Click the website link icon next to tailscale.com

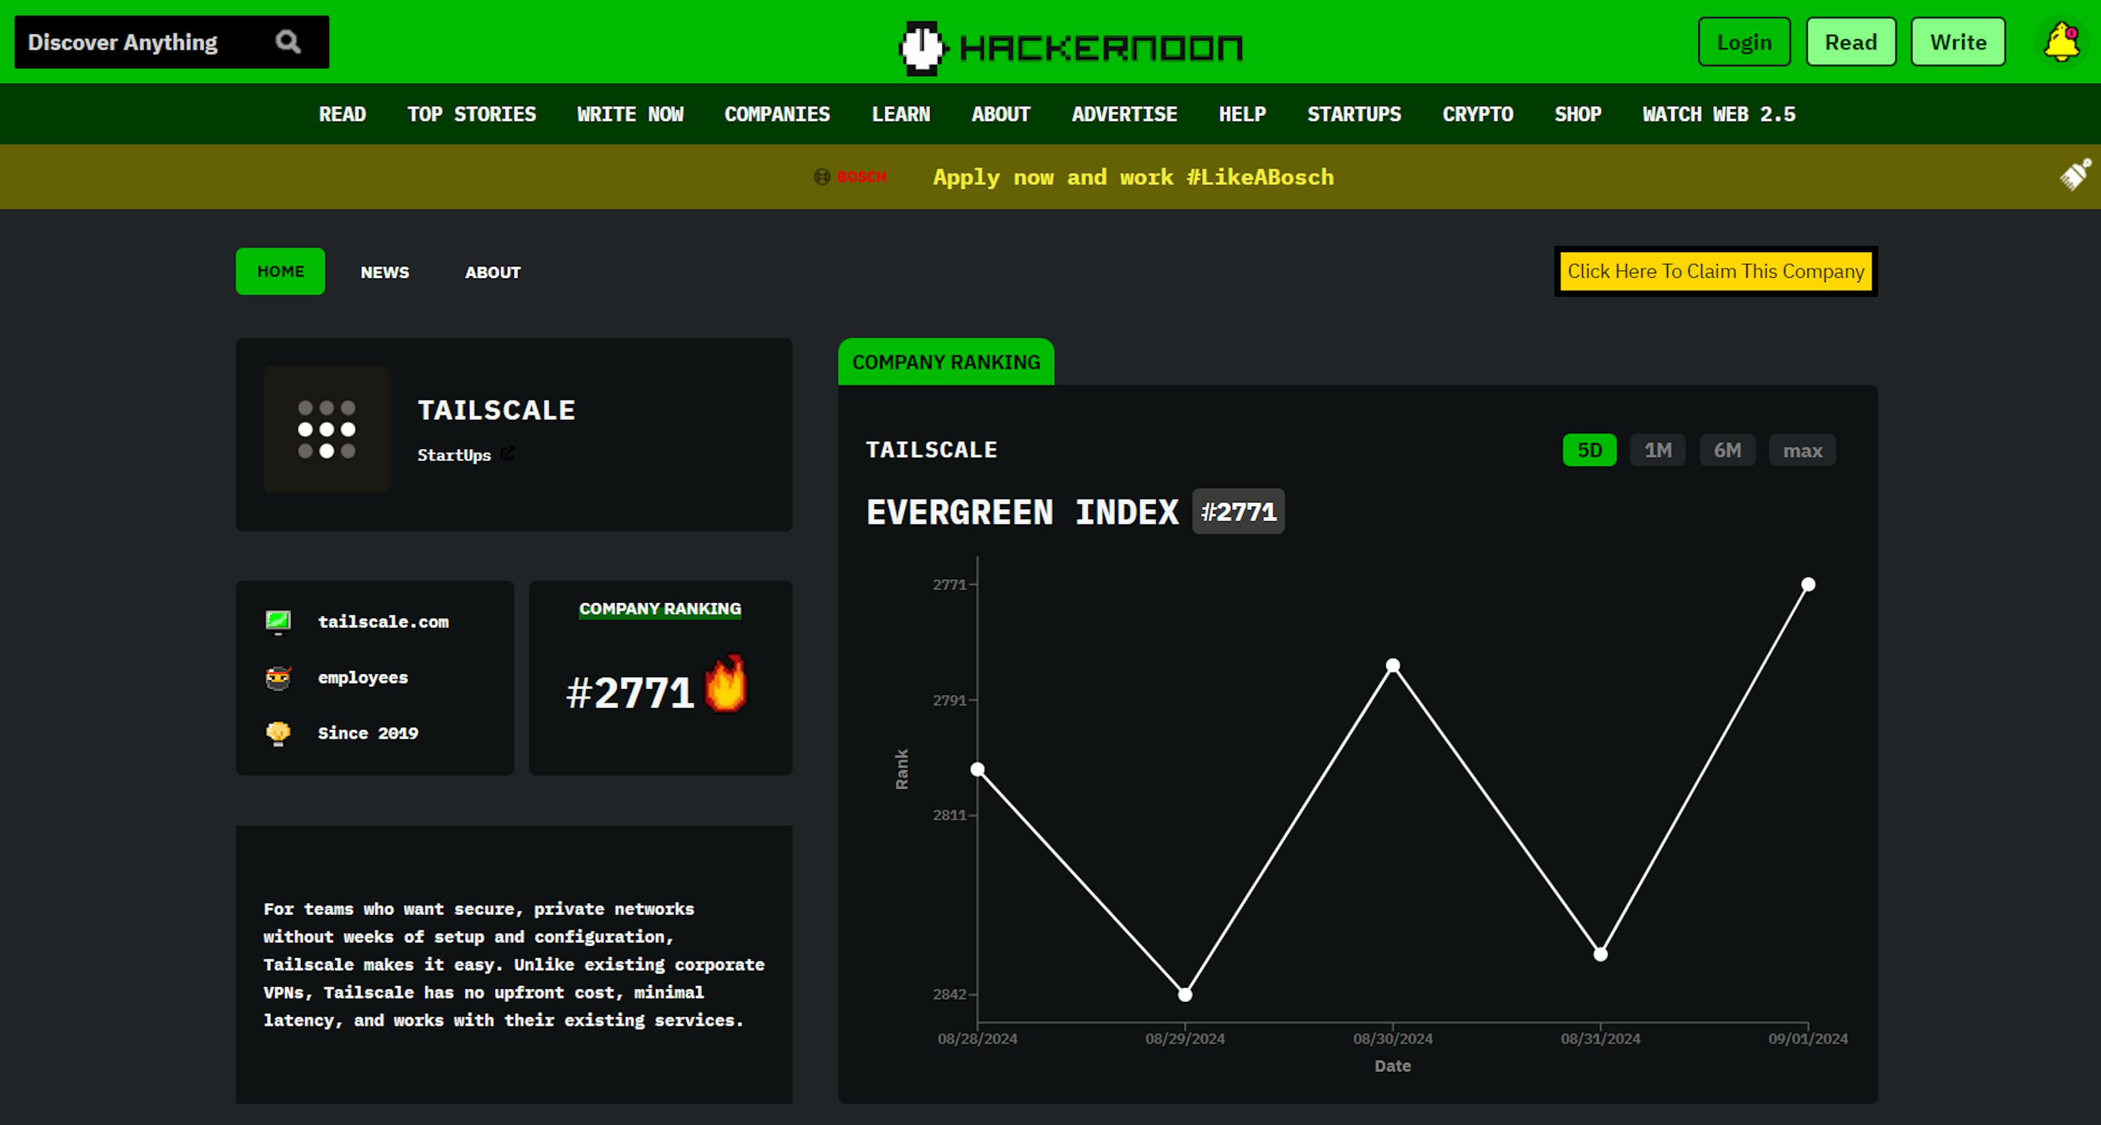point(279,621)
